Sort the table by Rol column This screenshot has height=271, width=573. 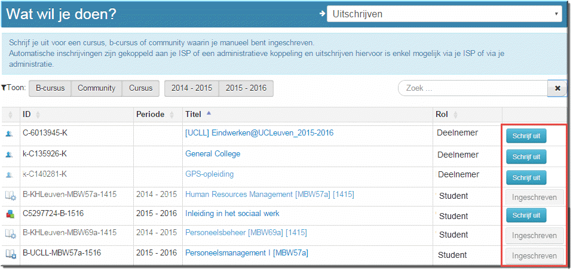(467, 115)
